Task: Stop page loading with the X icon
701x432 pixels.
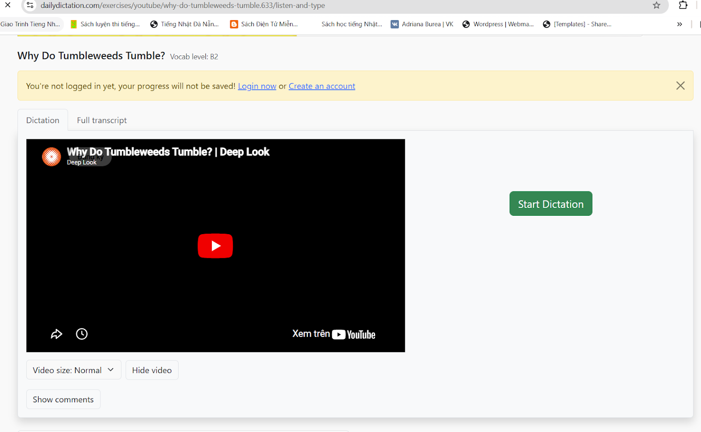Action: pyautogui.click(x=7, y=5)
